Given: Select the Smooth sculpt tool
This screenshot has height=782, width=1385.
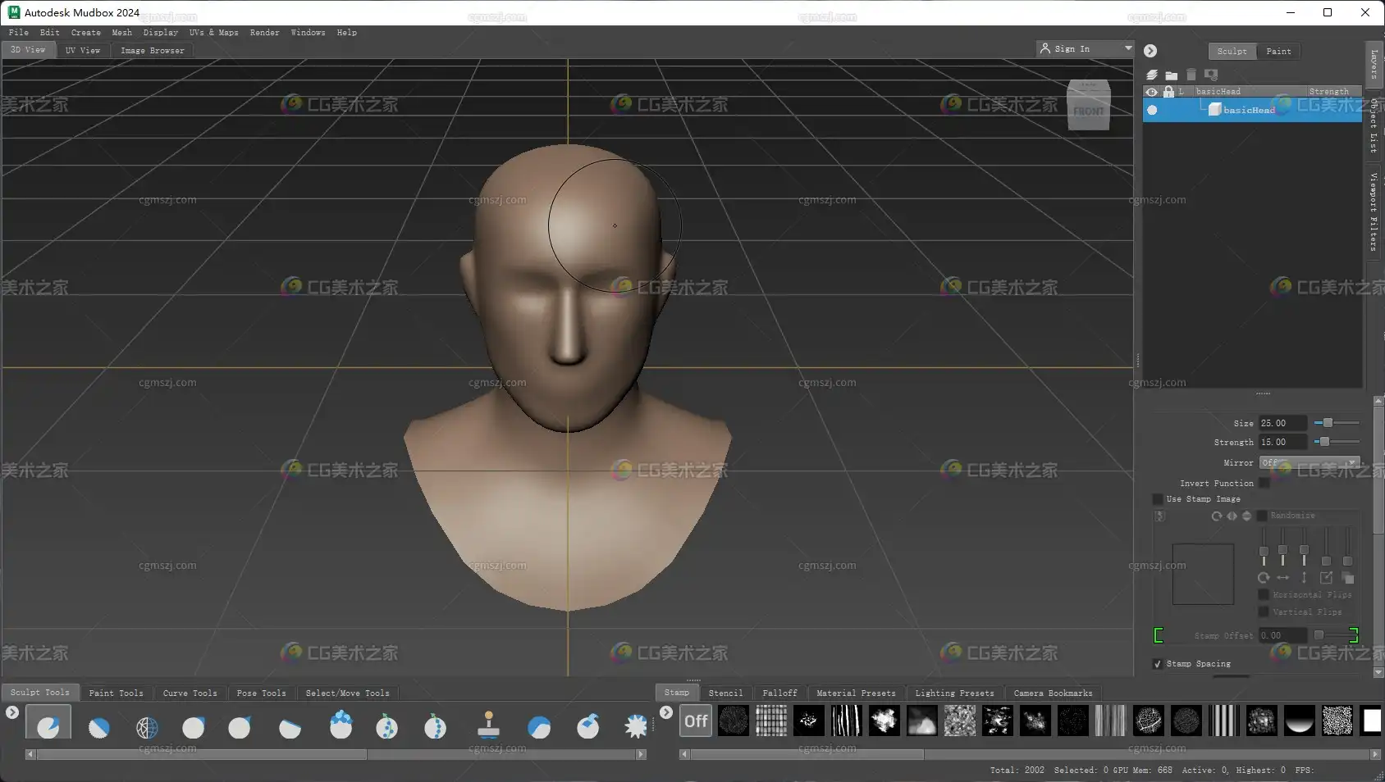Looking at the screenshot, I should (x=98, y=727).
